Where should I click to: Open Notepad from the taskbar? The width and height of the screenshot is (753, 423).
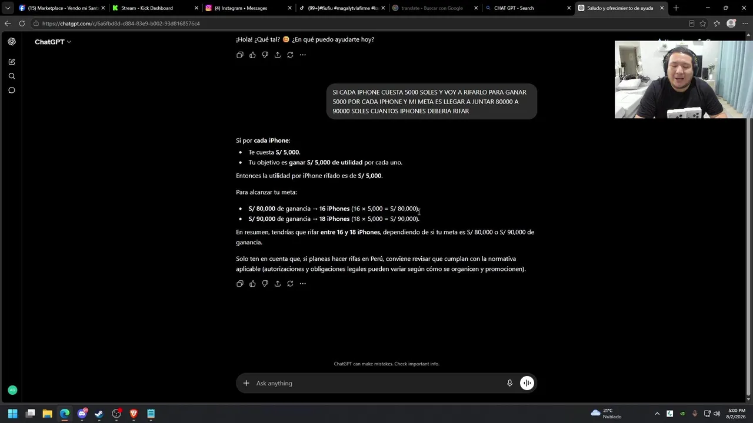[x=151, y=414]
